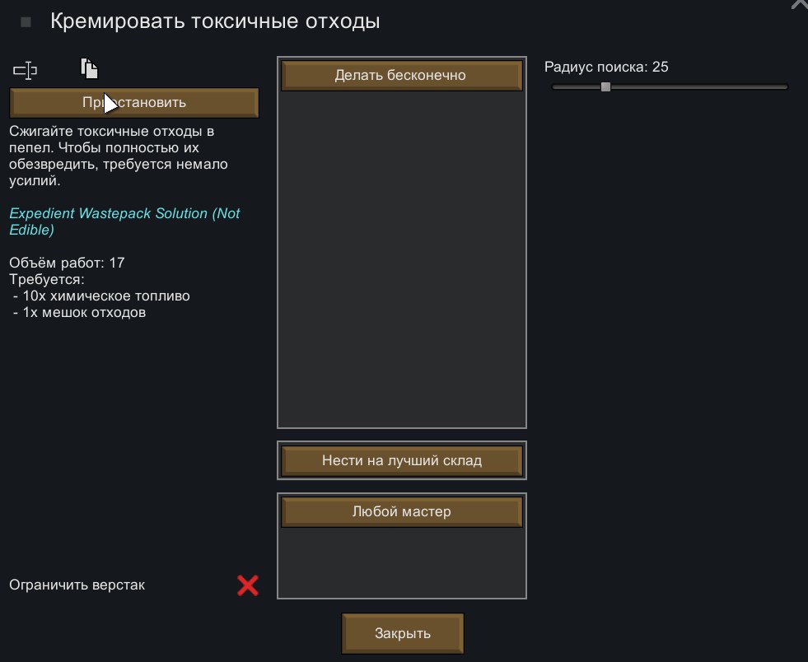Click the rename bill icon
This screenshot has height=662, width=808.
click(26, 71)
